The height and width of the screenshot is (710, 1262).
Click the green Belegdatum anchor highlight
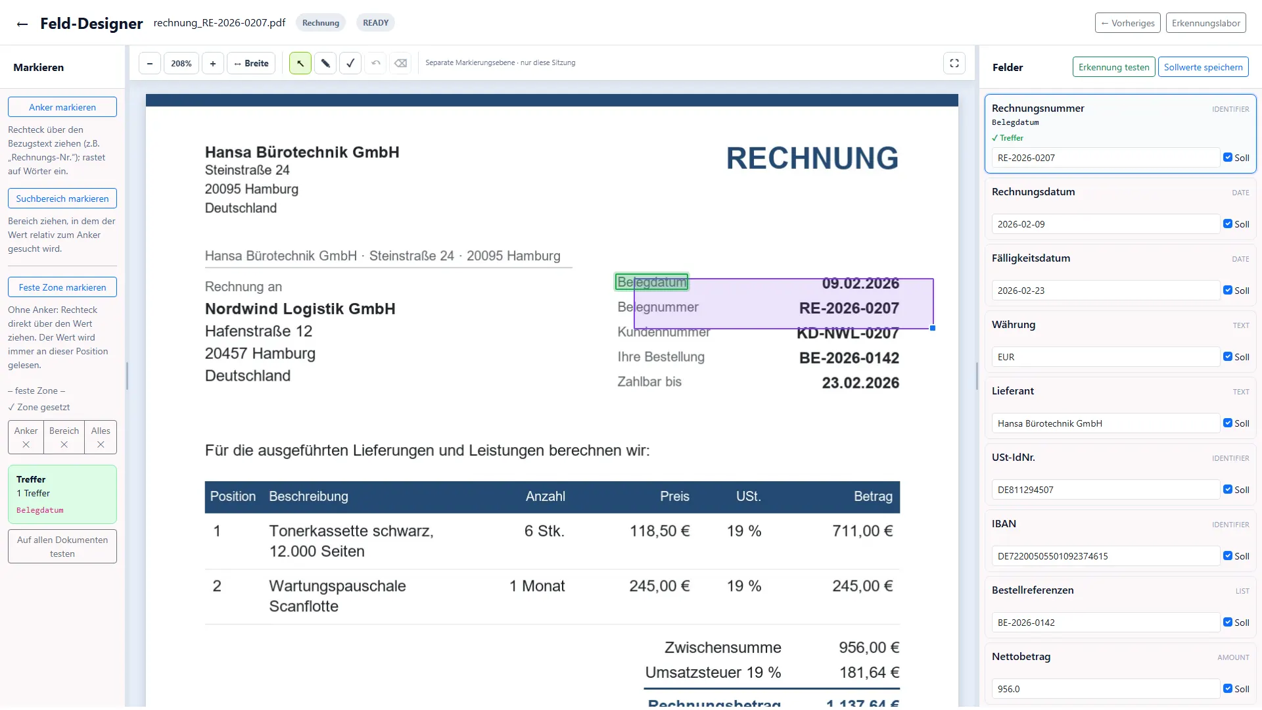click(x=651, y=282)
